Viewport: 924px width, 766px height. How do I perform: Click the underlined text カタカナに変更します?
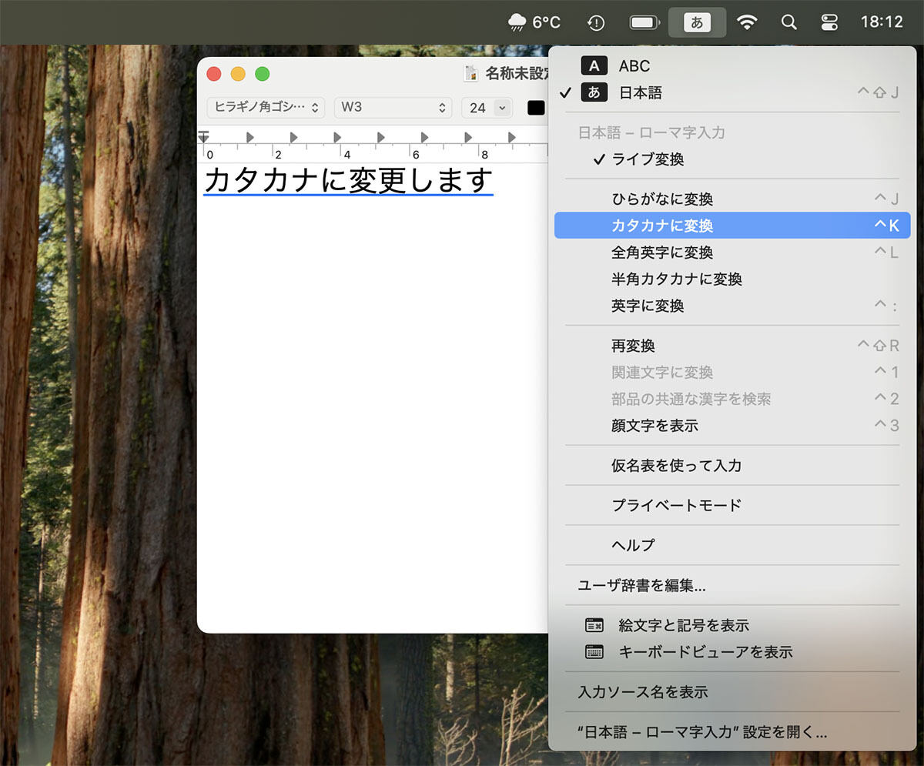pyautogui.click(x=348, y=180)
